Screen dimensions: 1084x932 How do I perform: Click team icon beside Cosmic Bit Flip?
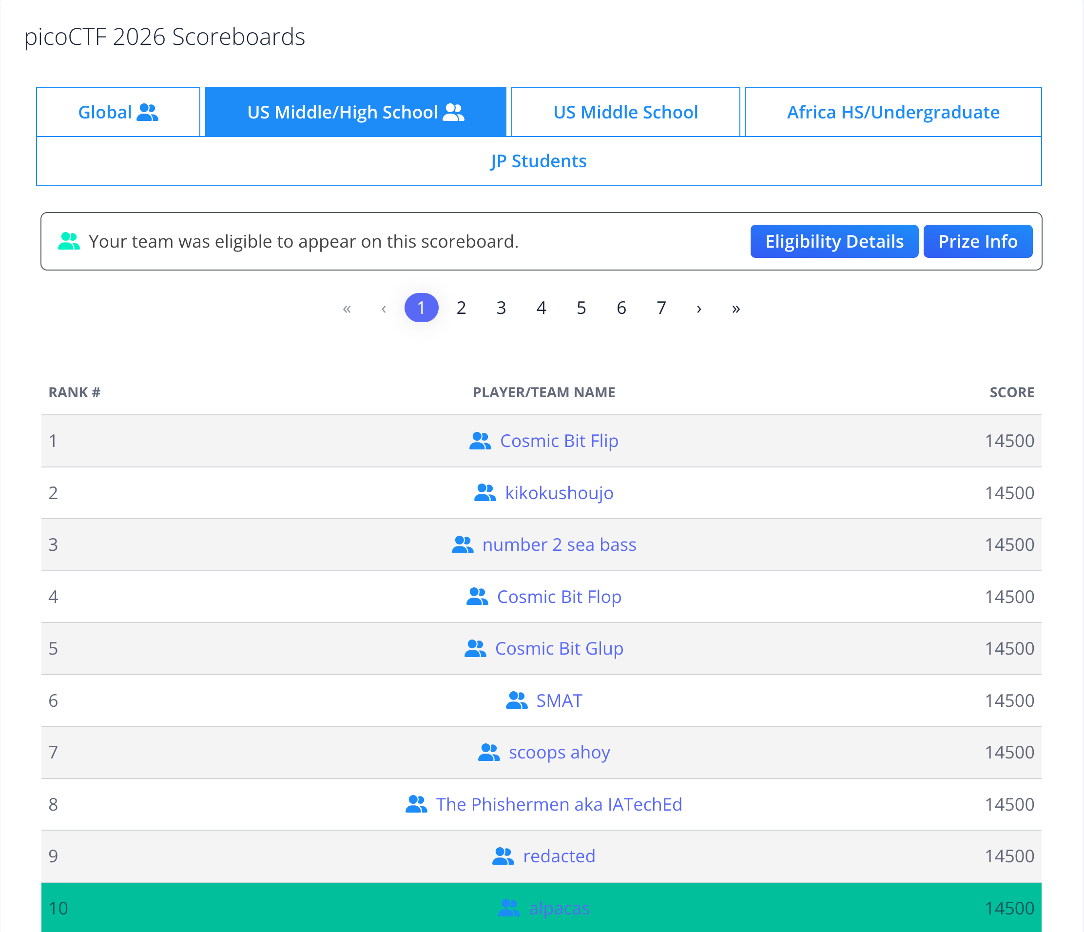(480, 441)
